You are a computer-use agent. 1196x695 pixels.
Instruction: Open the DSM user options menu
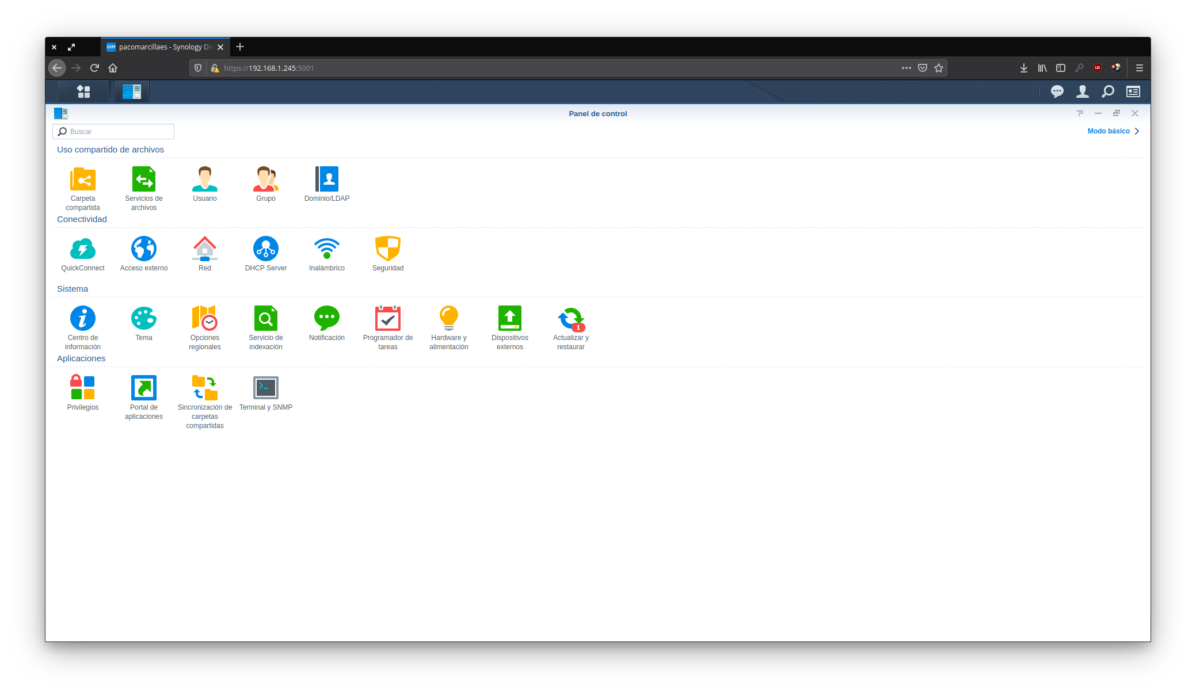pos(1082,91)
